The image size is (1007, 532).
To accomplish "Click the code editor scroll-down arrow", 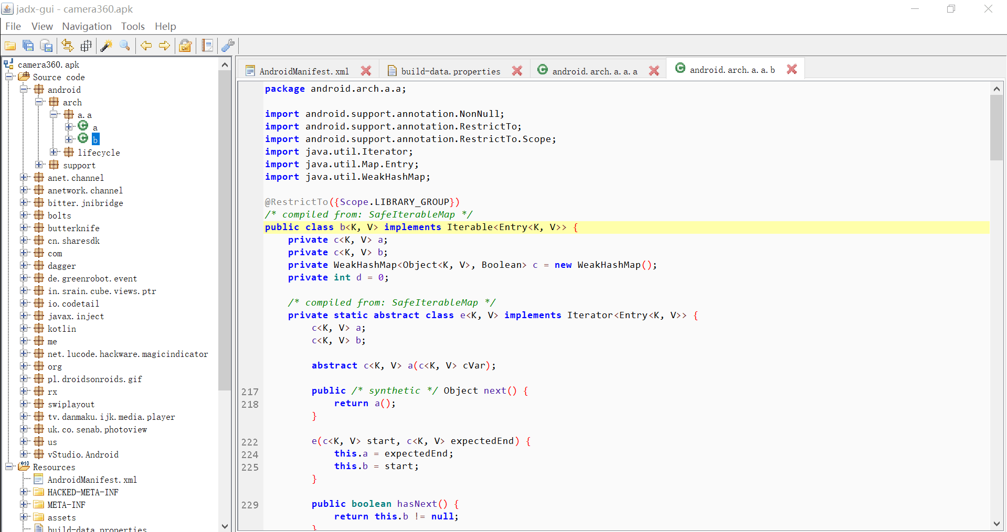I will tap(997, 524).
